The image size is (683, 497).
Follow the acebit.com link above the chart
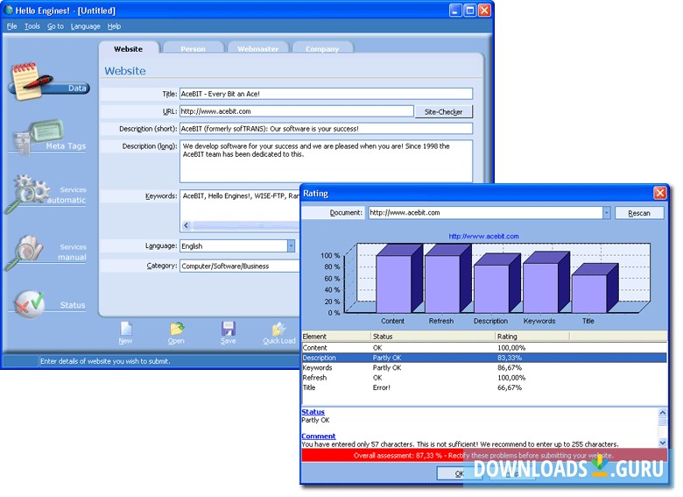coord(483,237)
